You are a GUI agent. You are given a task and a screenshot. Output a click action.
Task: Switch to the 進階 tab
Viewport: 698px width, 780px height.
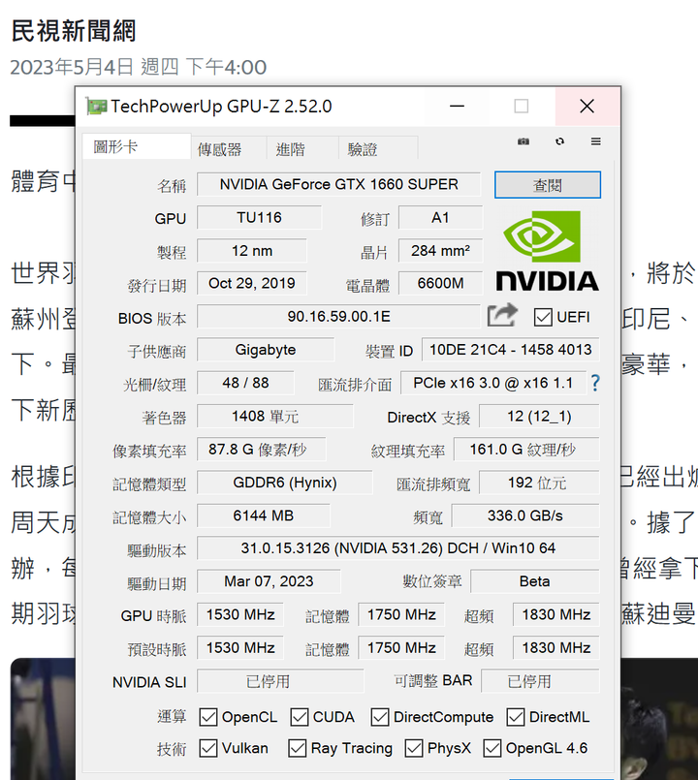[x=302, y=149]
